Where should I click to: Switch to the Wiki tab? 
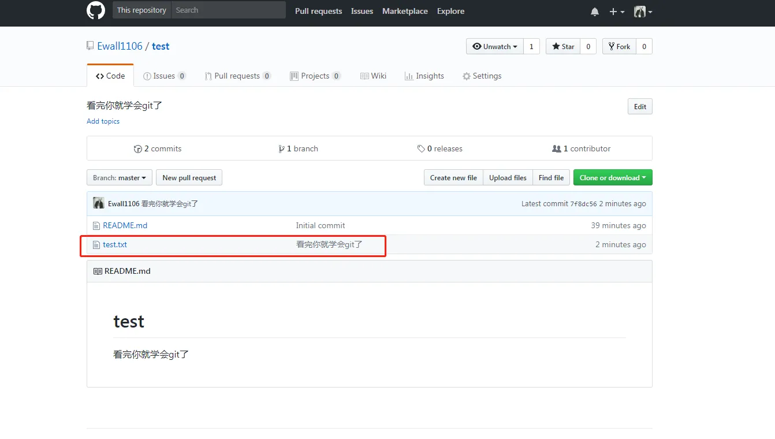click(x=374, y=76)
